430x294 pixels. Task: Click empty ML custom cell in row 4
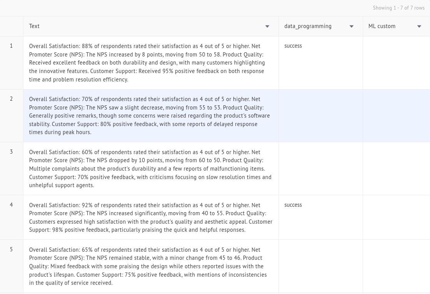(x=396, y=217)
